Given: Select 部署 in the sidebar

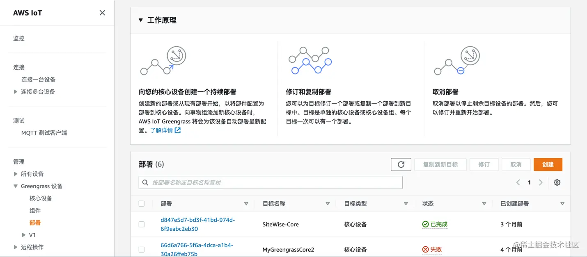Looking at the screenshot, I should pos(35,223).
